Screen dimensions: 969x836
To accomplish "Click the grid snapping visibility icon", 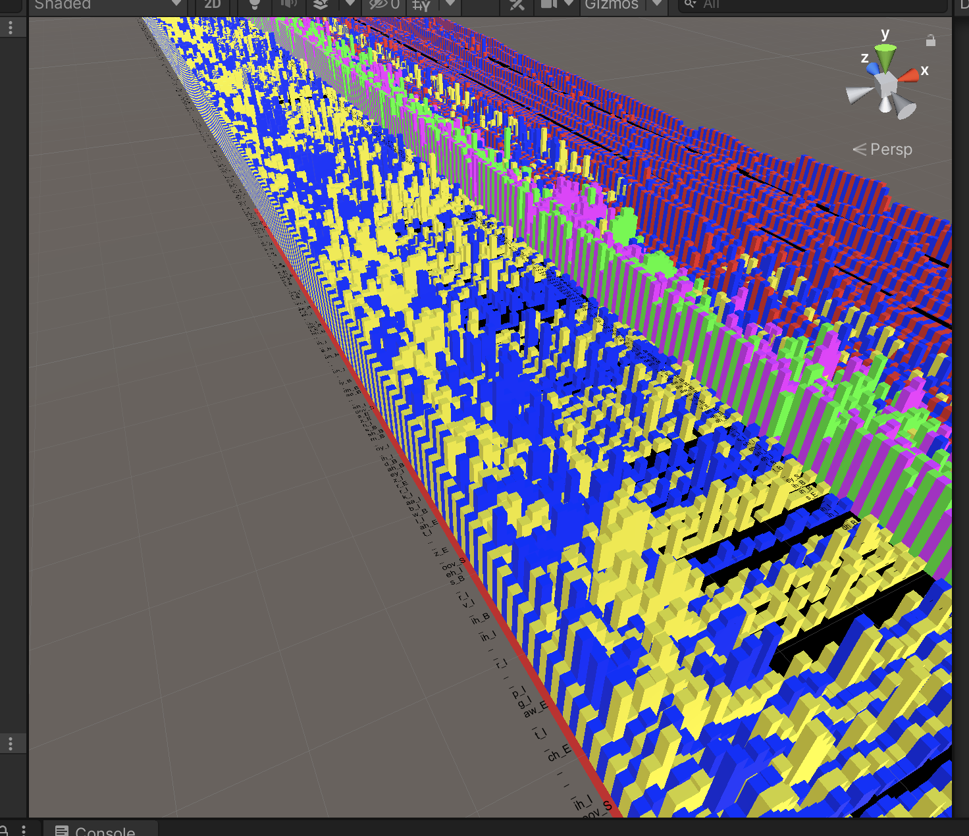I will click(x=421, y=5).
